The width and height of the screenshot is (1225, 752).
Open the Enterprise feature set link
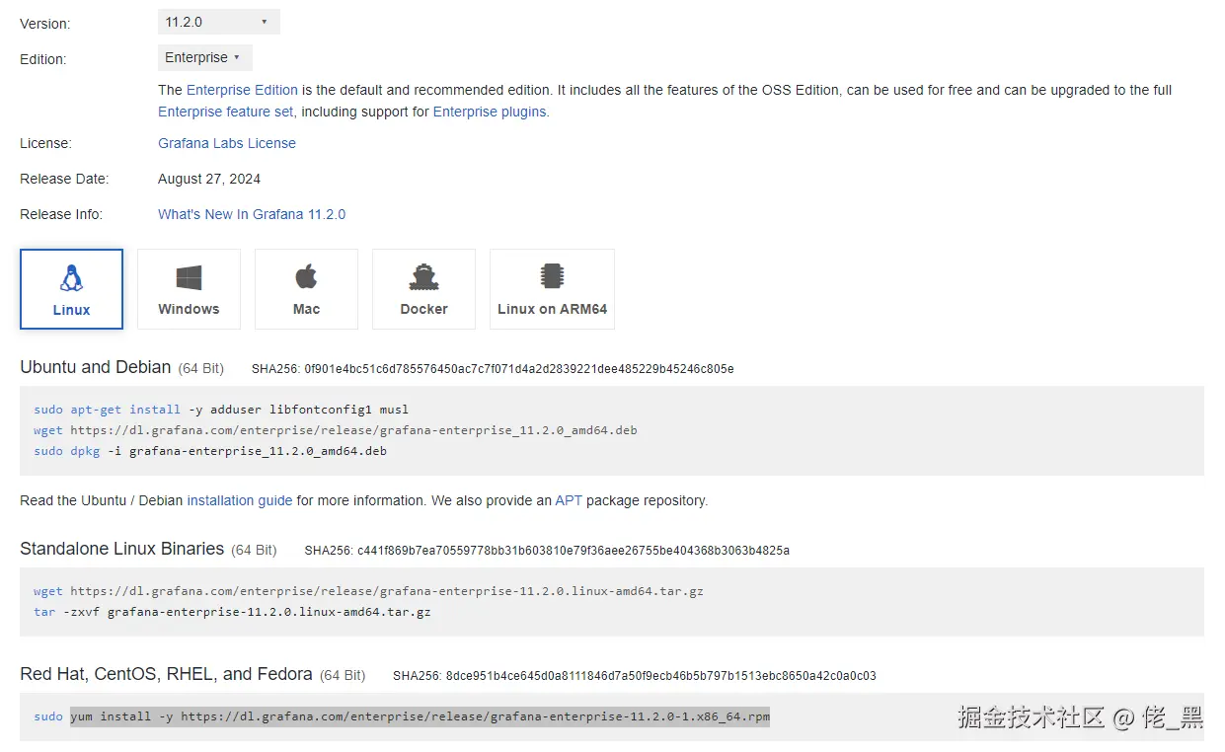[225, 112]
